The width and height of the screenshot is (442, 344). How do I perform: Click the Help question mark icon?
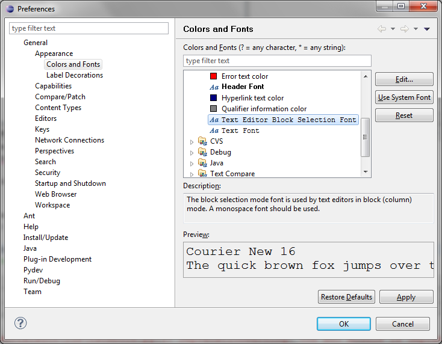point(20,323)
